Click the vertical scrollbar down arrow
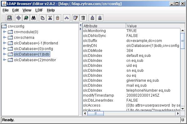The image size is (187, 124). (183, 108)
